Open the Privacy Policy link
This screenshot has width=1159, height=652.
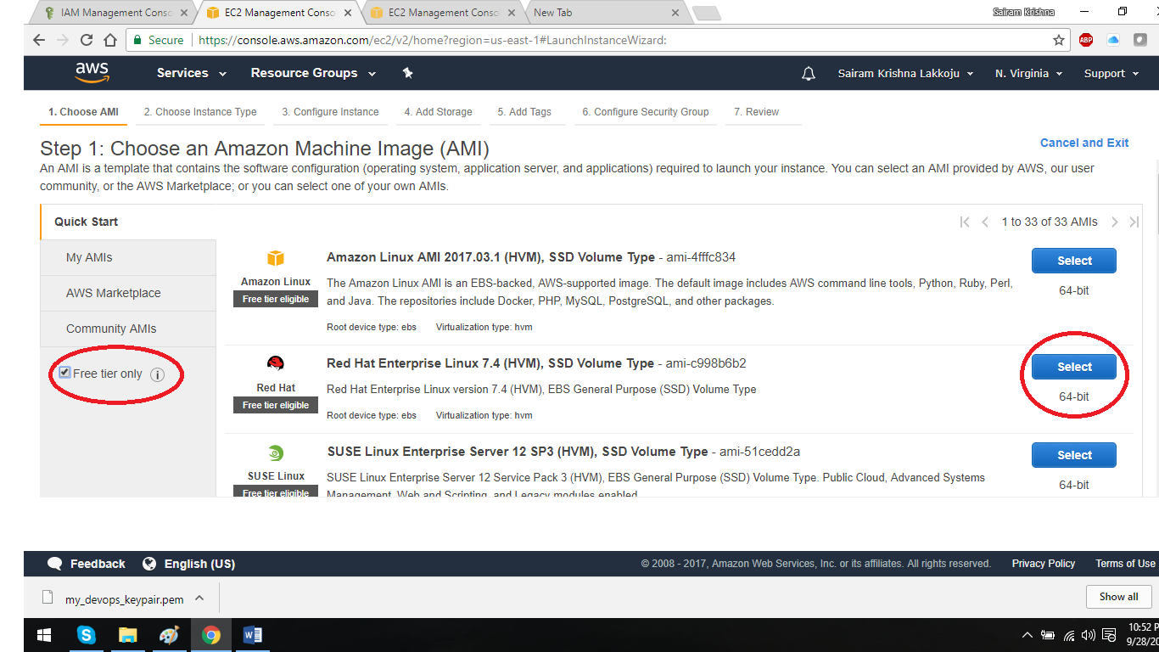tap(1043, 564)
